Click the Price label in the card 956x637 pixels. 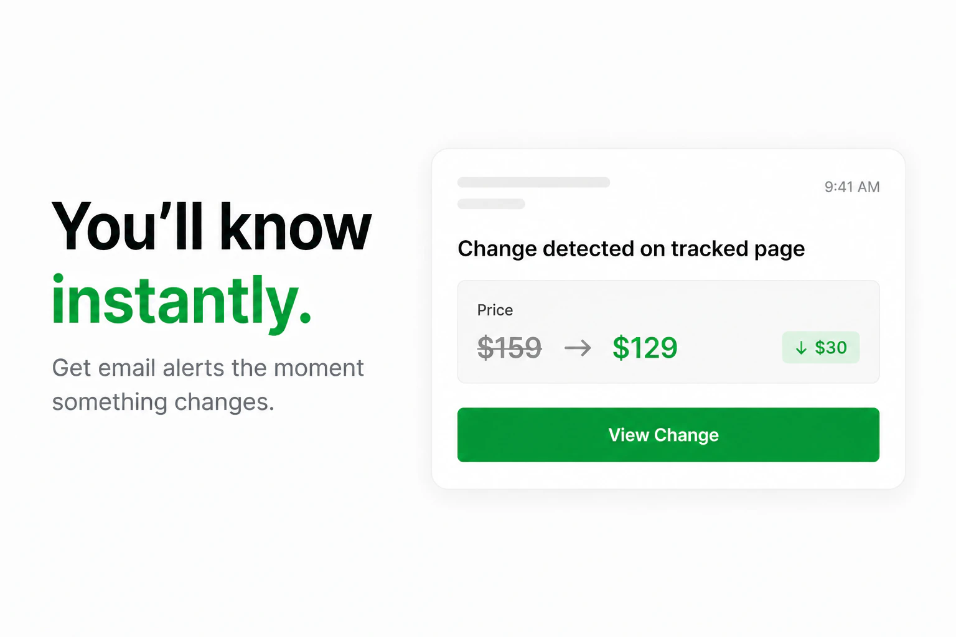click(495, 310)
